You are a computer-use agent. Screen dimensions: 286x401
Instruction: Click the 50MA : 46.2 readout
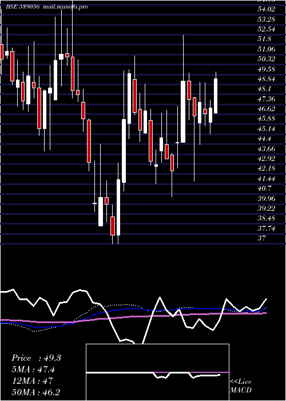click(35, 392)
